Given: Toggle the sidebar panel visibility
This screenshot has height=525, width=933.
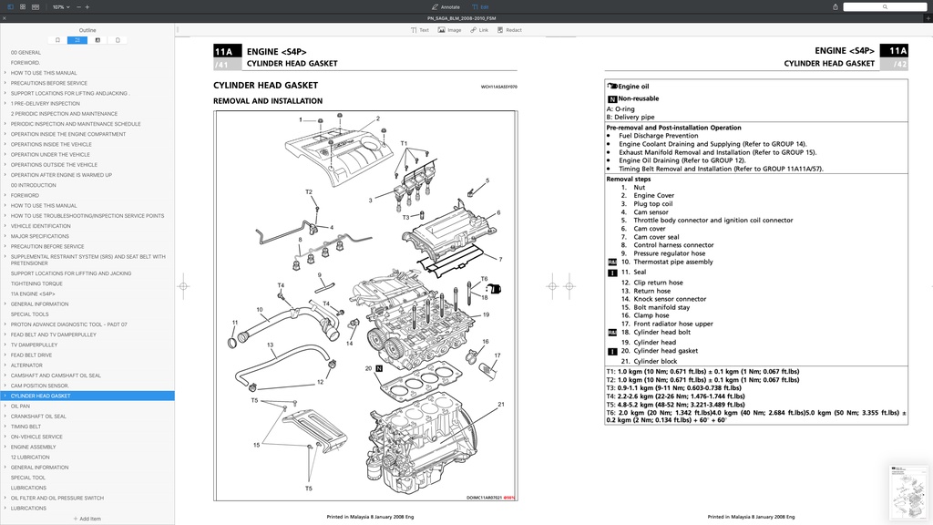Looking at the screenshot, I should click(x=10, y=7).
